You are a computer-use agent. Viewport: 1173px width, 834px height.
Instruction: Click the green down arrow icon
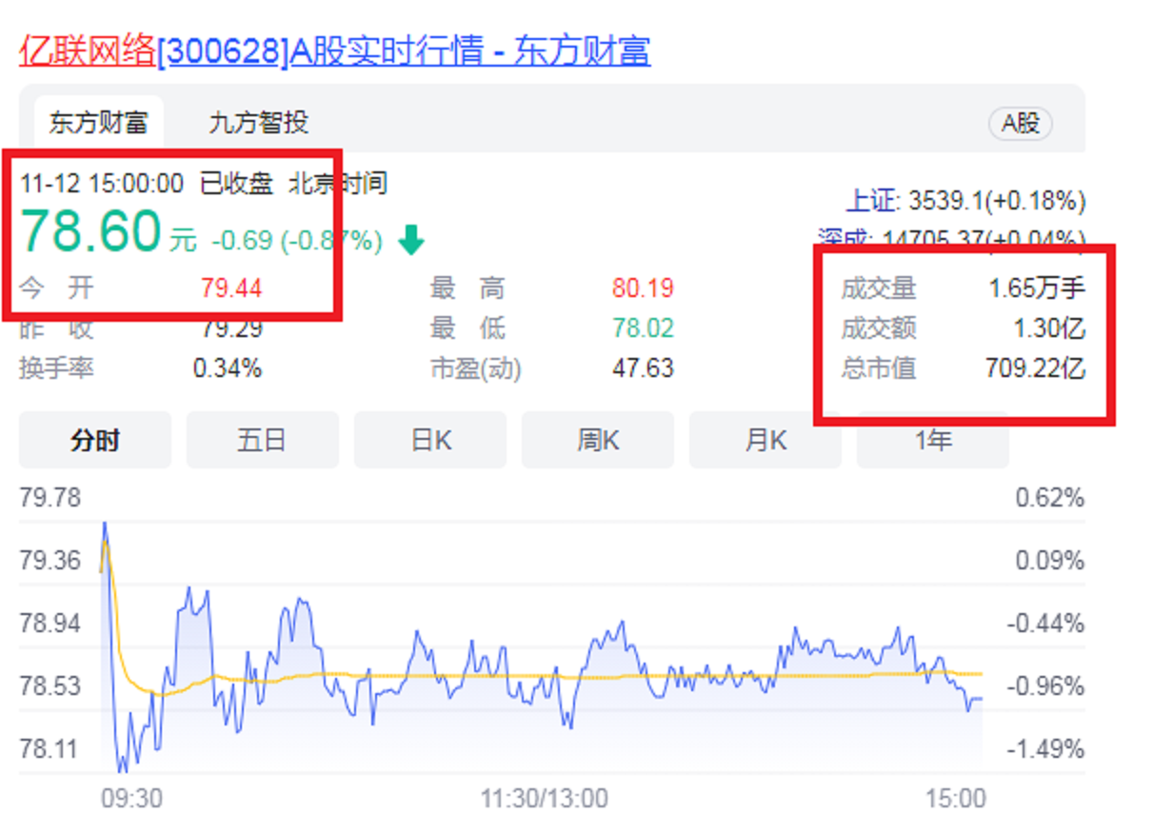click(x=410, y=240)
